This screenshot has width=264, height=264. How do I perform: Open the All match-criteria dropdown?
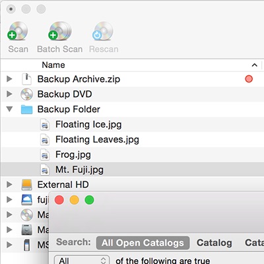pyautogui.click(x=82, y=260)
